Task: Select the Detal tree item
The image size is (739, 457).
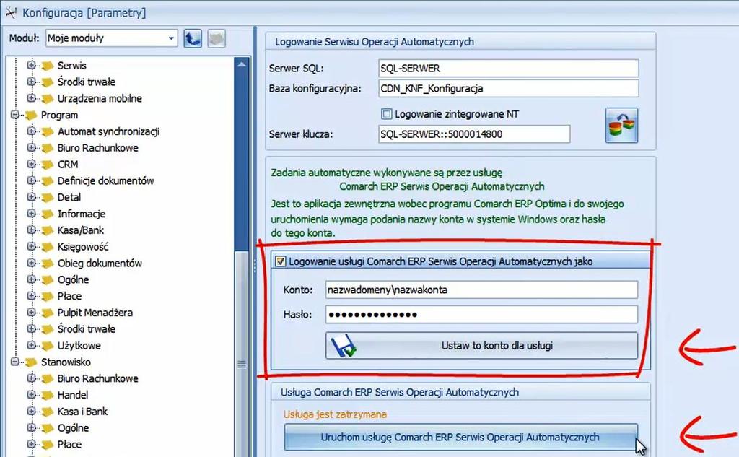Action: (x=69, y=197)
